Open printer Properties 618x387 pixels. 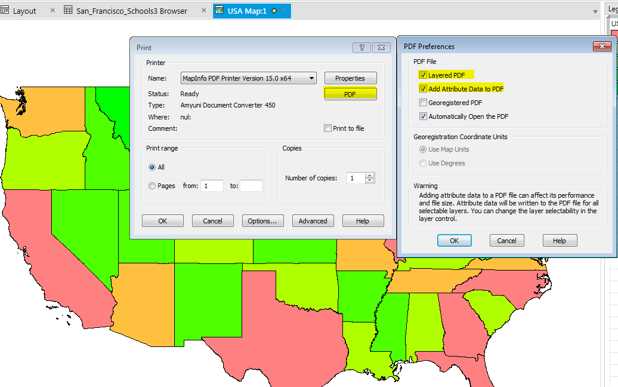350,78
